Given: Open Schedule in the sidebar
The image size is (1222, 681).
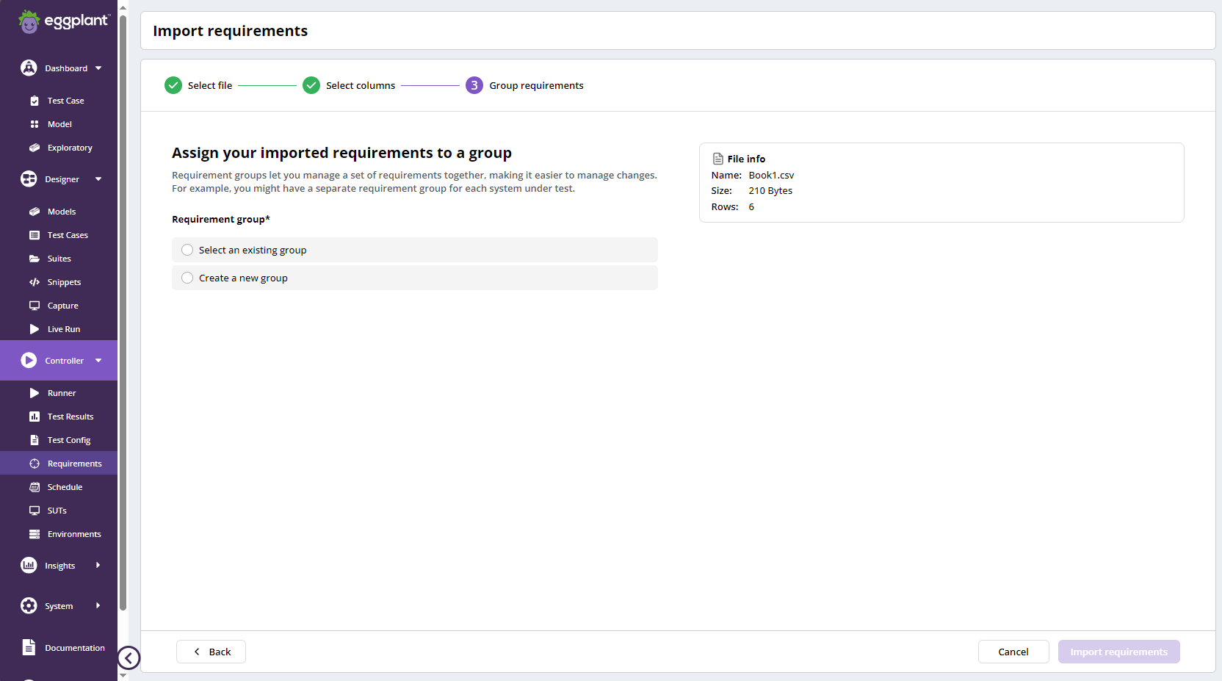Looking at the screenshot, I should pyautogui.click(x=65, y=487).
